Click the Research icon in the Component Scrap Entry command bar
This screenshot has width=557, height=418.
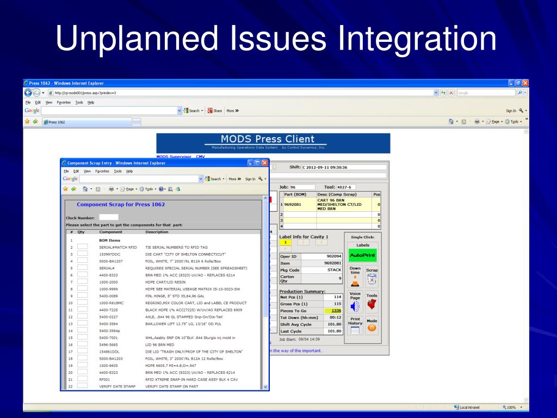pyautogui.click(x=170, y=189)
